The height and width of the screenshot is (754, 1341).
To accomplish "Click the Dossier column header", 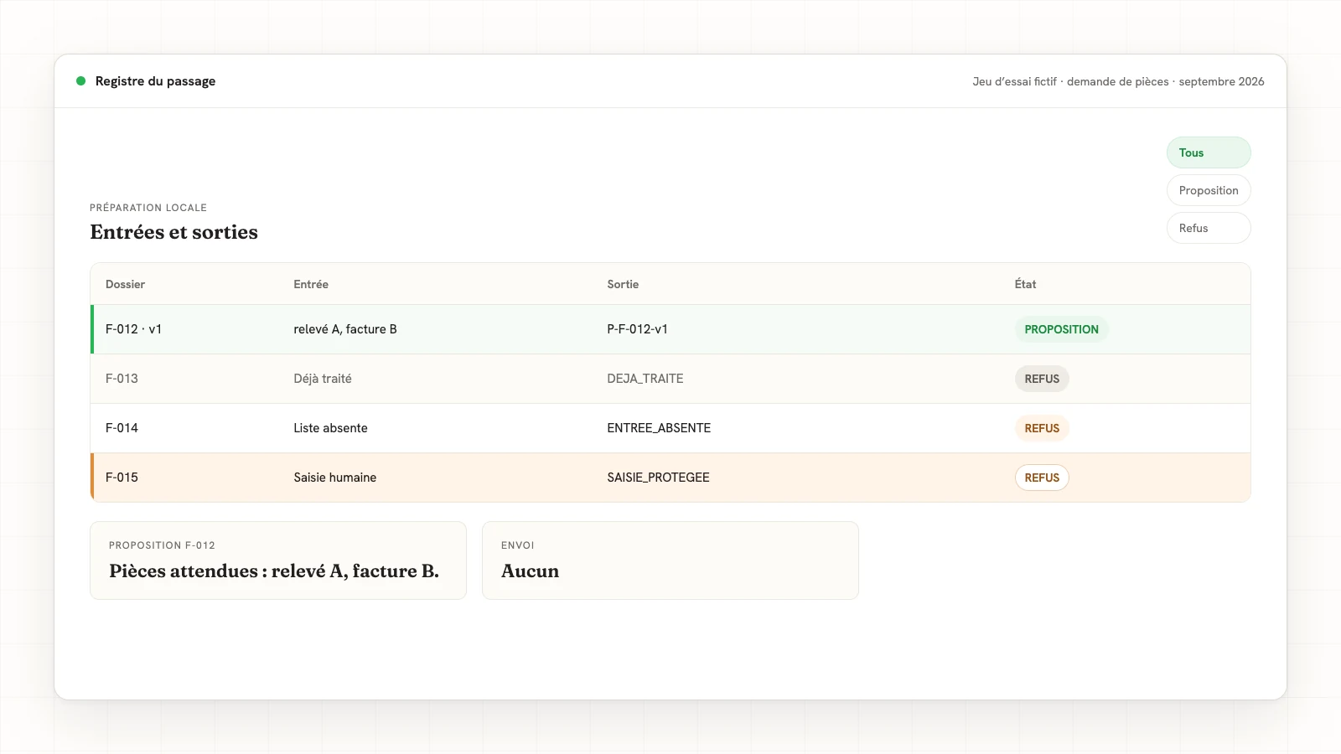I will click(125, 284).
